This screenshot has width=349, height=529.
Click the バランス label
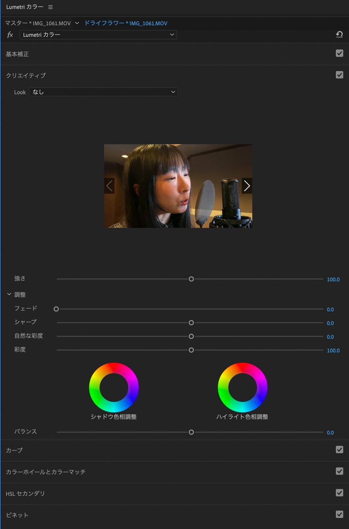pos(26,431)
